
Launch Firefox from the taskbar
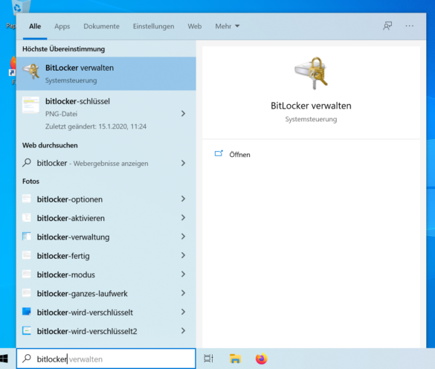(261, 359)
